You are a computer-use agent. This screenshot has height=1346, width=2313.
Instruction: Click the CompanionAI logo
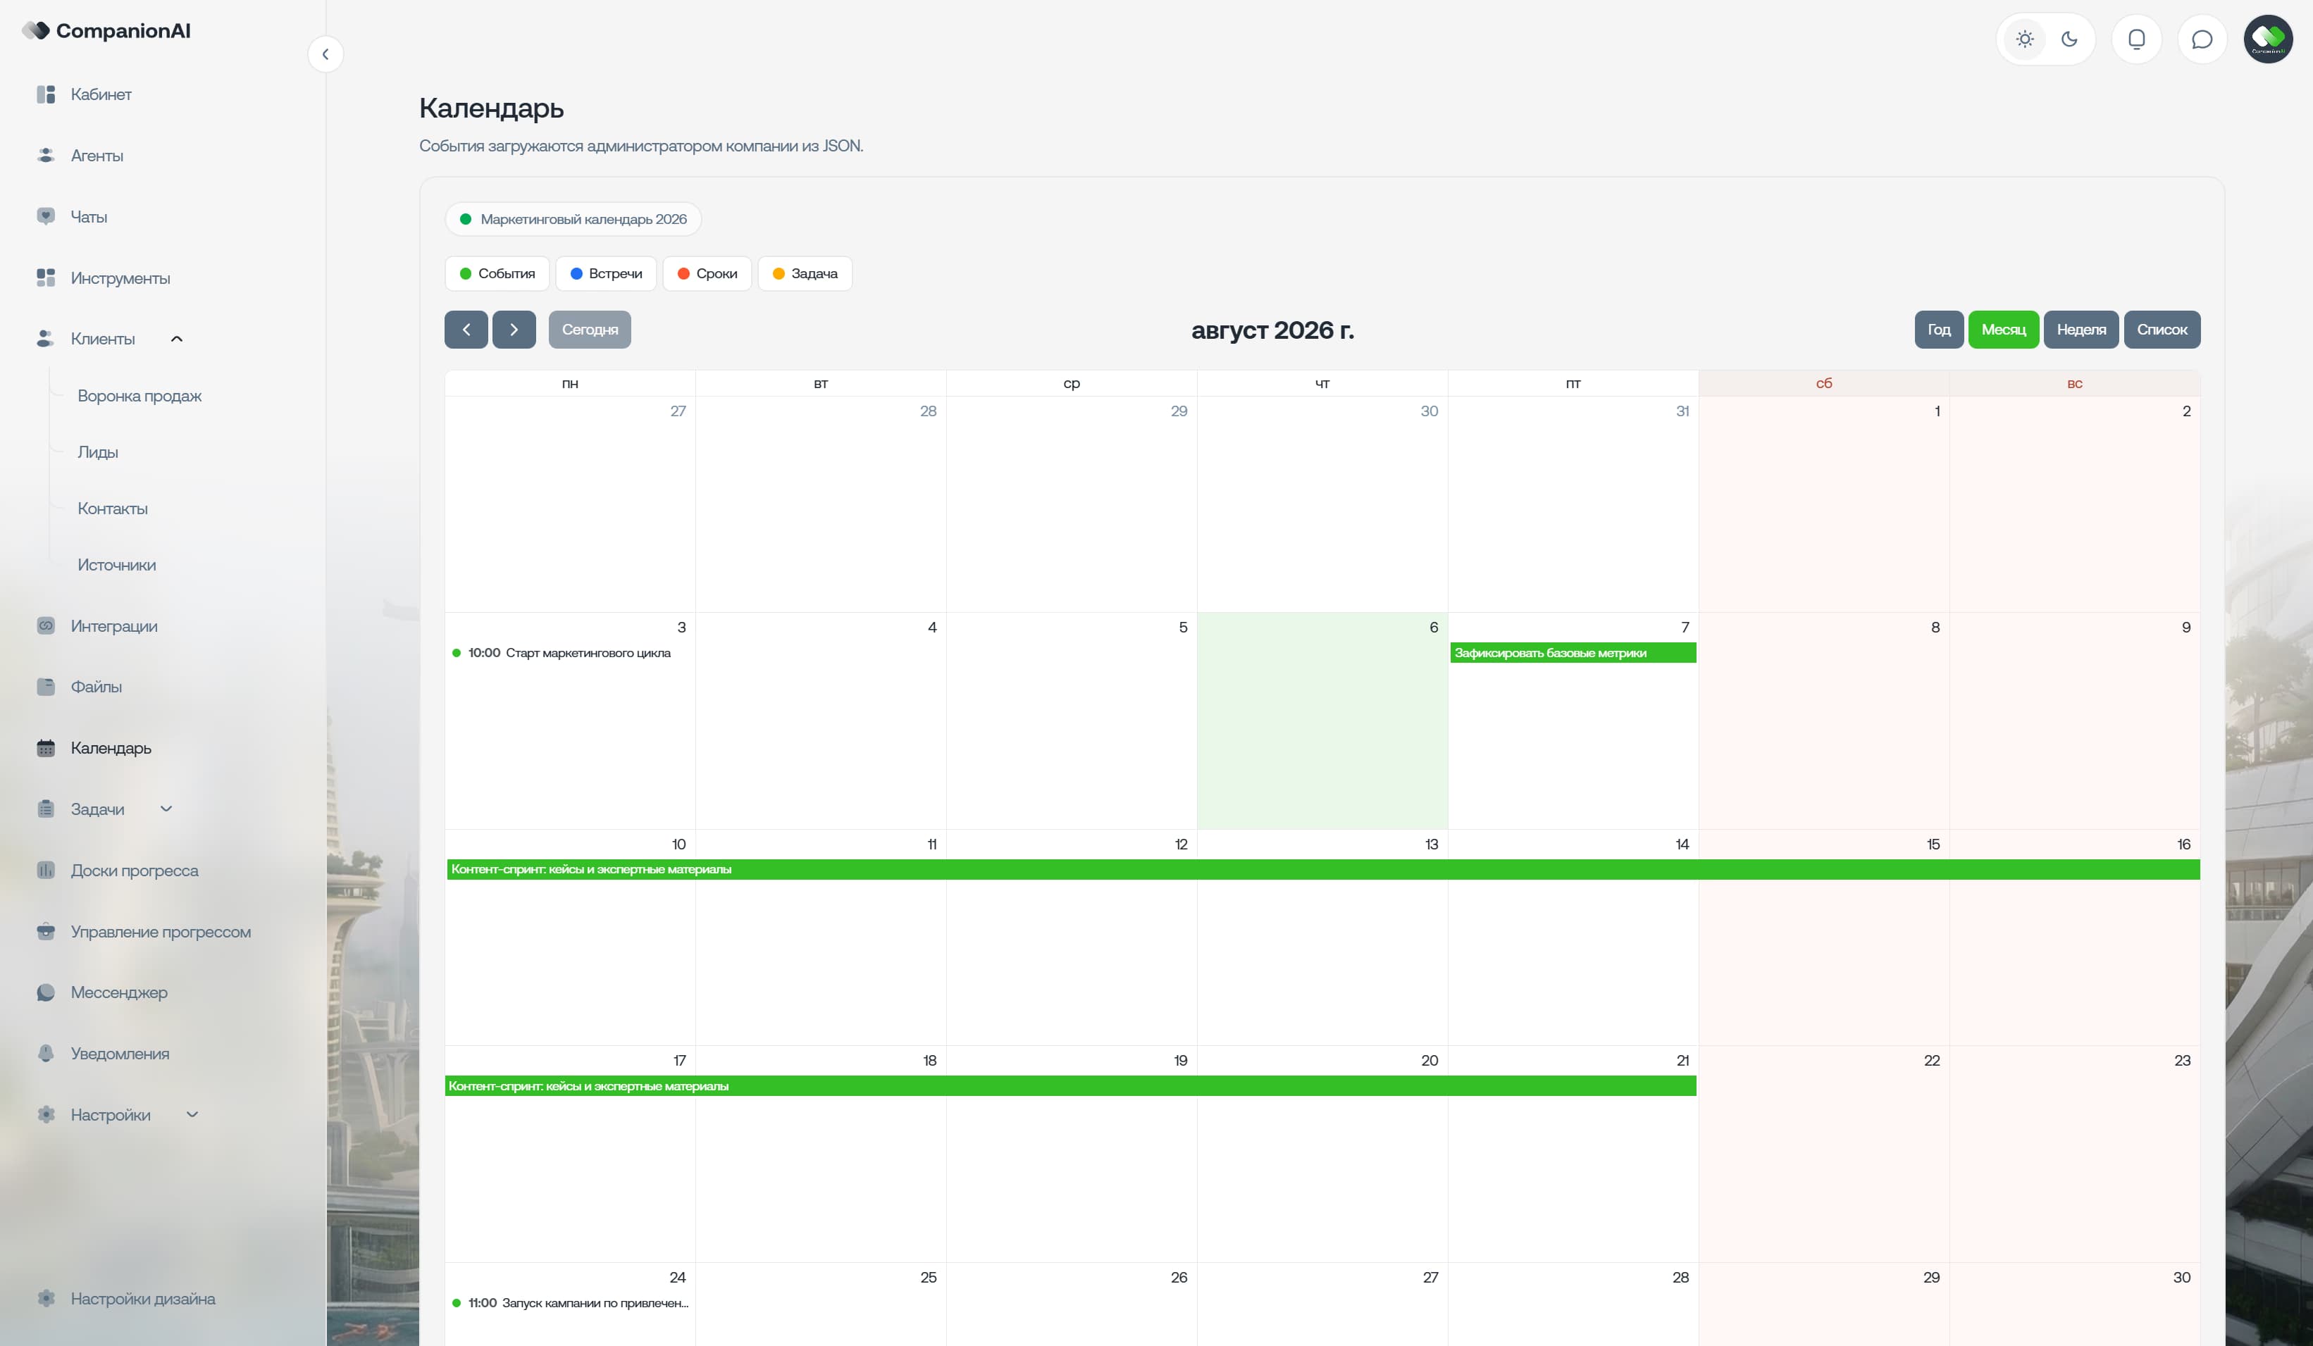tap(106, 30)
